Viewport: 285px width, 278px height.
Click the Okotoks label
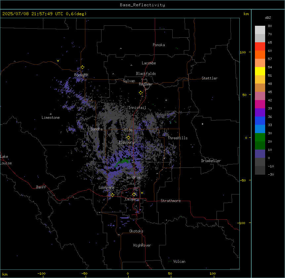[x=136, y=231]
